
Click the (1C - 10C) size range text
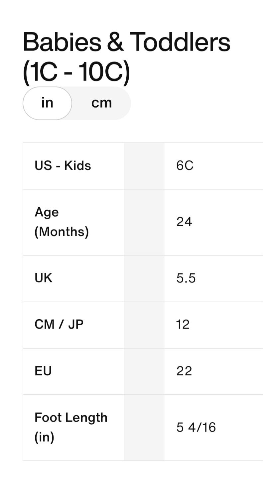click(76, 72)
